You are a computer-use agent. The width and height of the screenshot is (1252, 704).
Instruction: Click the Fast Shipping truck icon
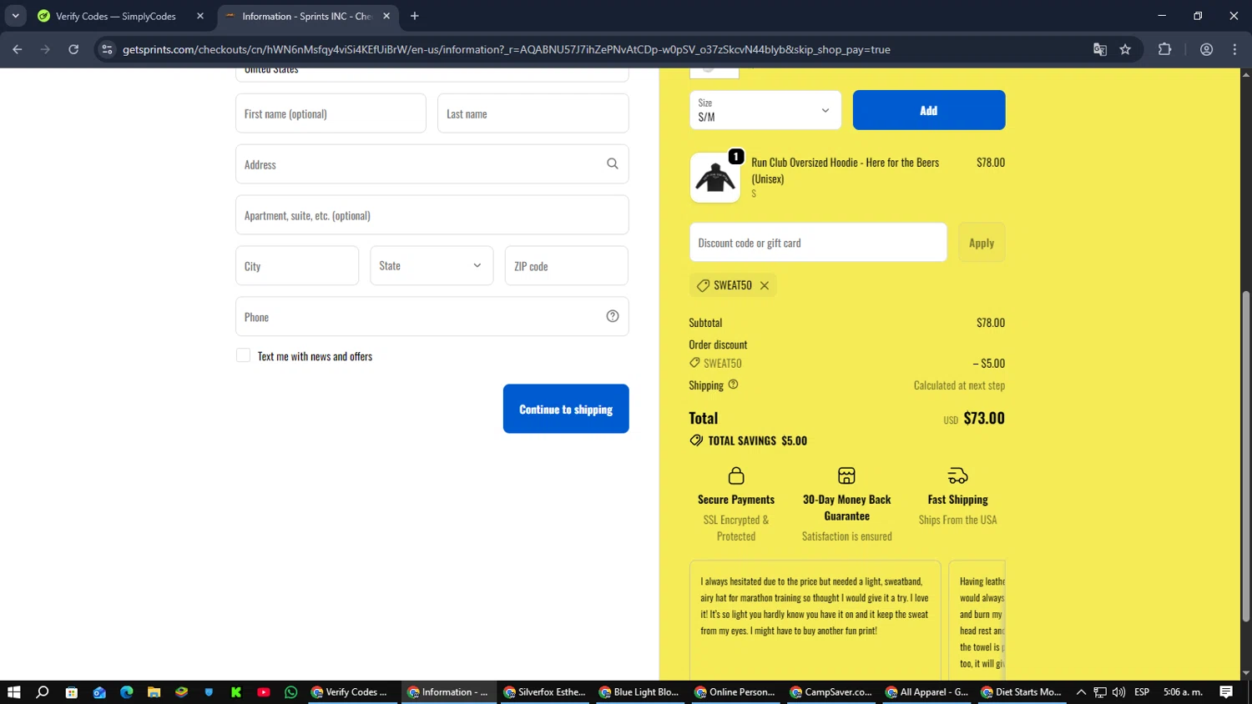coord(957,475)
